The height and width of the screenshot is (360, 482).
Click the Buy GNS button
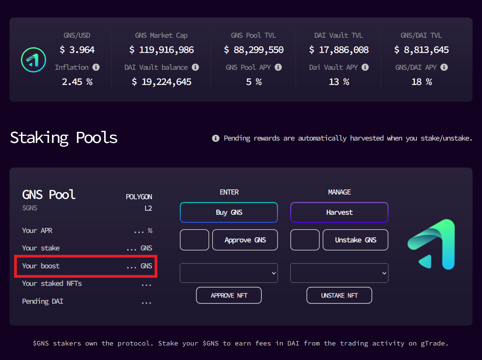coord(229,212)
